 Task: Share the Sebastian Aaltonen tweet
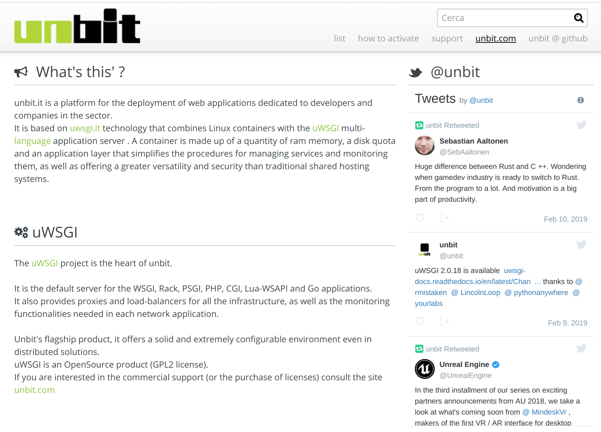444,218
